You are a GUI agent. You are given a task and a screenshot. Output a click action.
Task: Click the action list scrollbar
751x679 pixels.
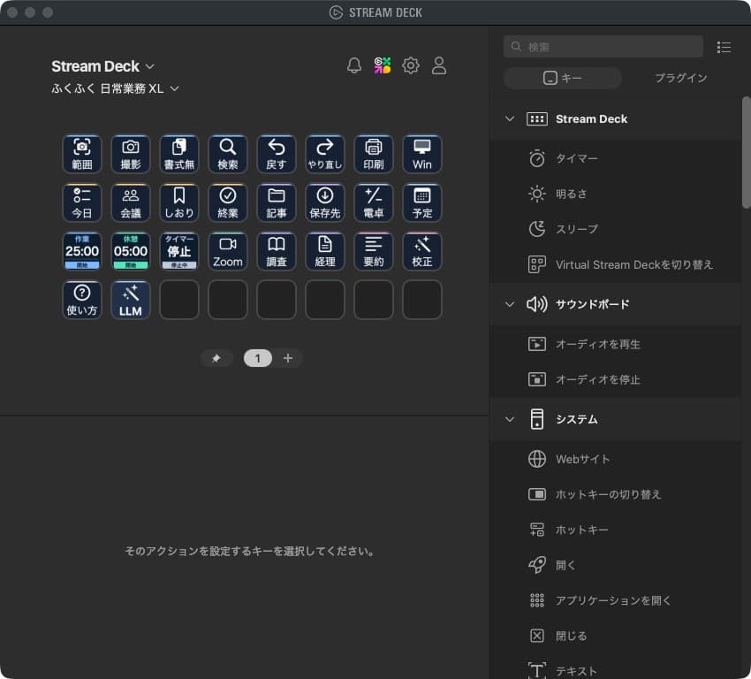(746, 152)
